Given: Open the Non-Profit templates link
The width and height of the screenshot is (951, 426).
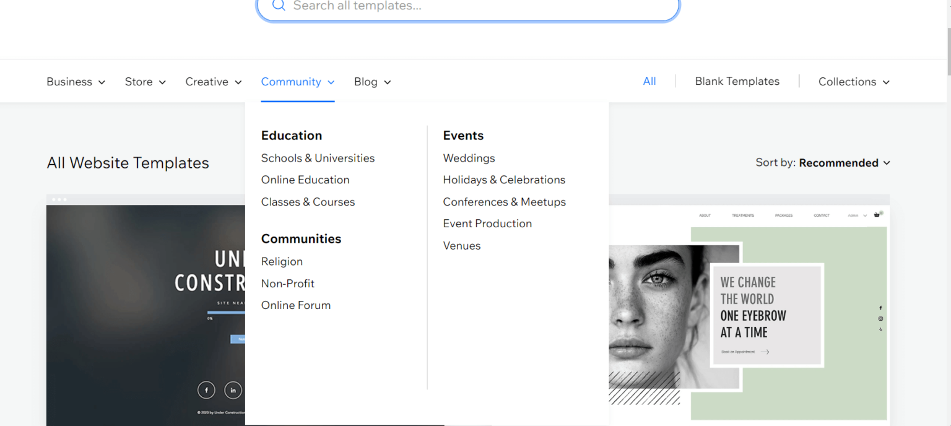Looking at the screenshot, I should point(288,284).
